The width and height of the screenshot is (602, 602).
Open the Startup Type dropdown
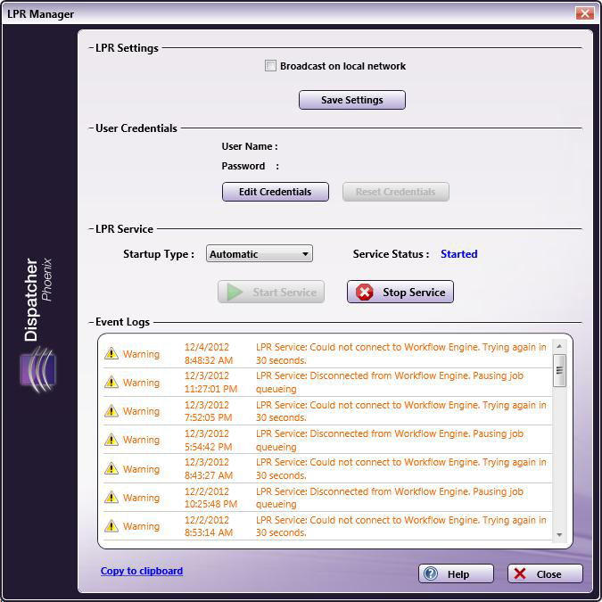(x=260, y=254)
